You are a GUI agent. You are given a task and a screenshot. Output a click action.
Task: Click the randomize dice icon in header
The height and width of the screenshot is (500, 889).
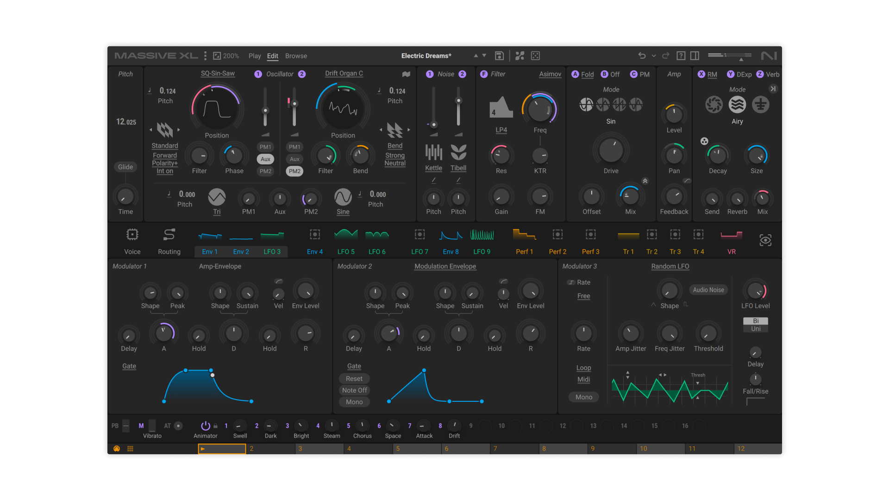[535, 56]
